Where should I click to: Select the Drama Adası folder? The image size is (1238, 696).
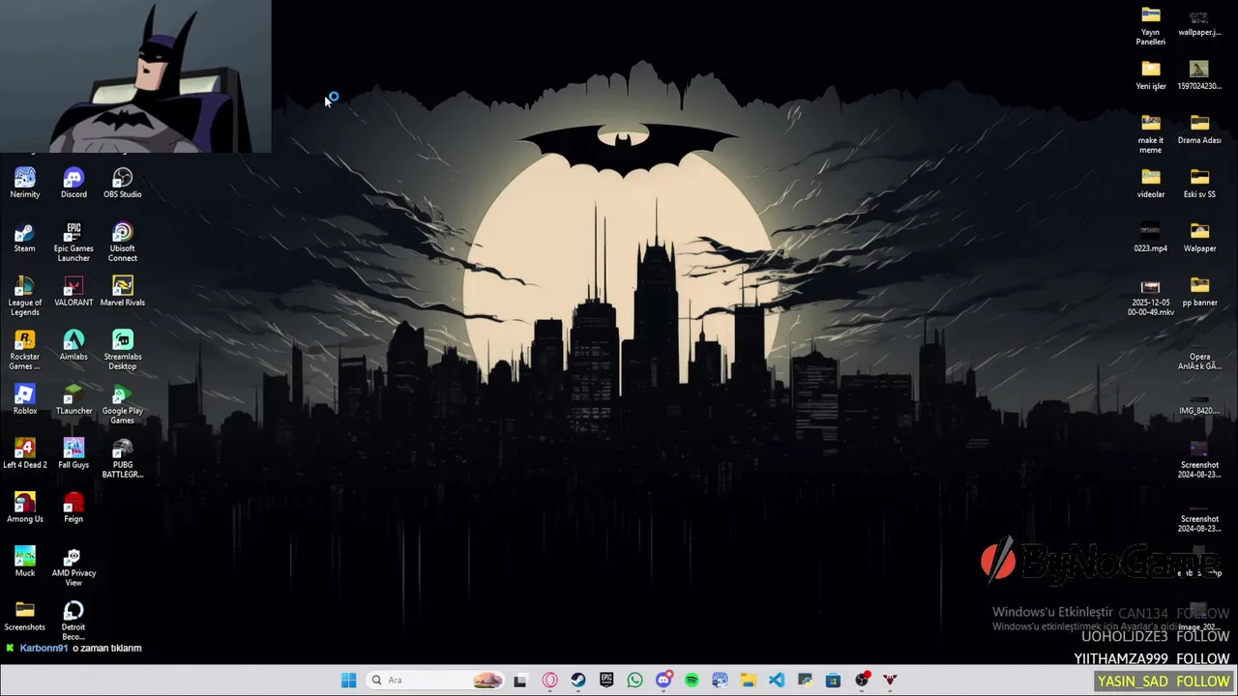click(1199, 129)
